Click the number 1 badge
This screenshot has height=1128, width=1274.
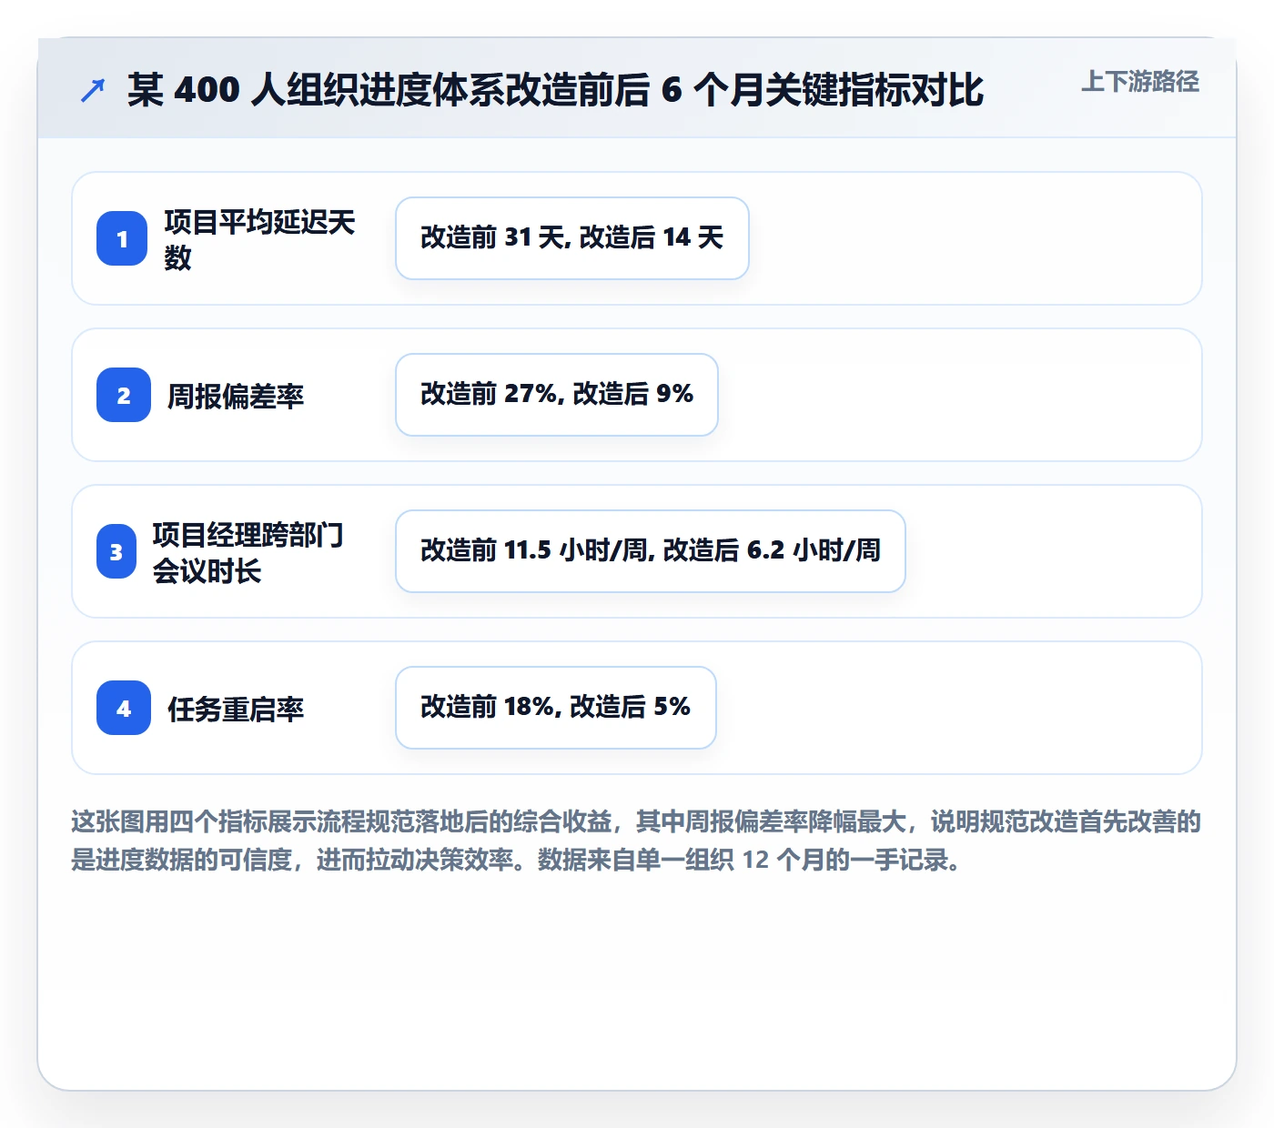tap(122, 238)
